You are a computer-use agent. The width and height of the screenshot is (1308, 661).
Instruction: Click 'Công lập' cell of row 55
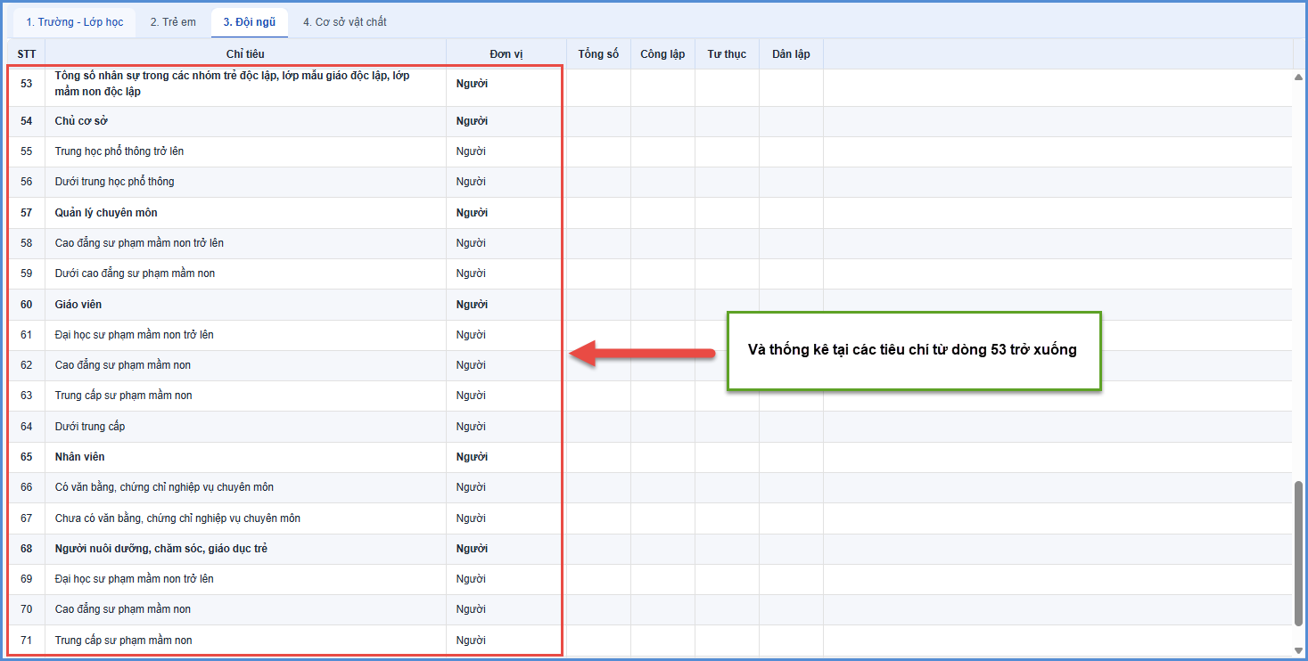[x=662, y=151]
